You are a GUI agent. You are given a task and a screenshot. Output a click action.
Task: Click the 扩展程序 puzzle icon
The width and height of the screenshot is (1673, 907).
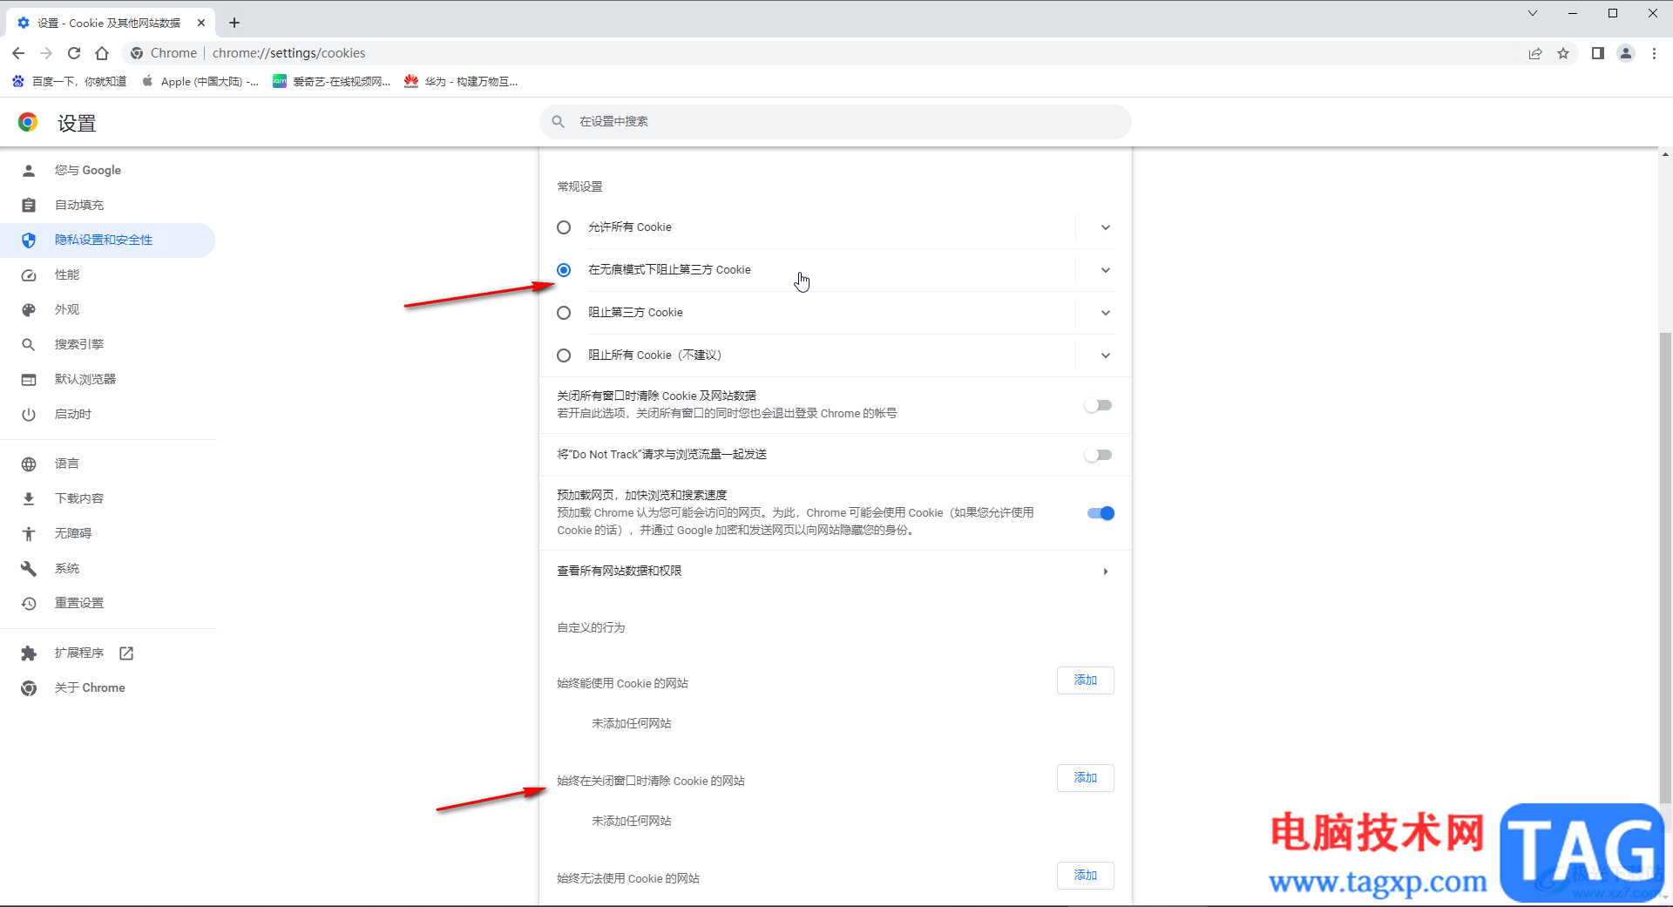pyautogui.click(x=29, y=653)
